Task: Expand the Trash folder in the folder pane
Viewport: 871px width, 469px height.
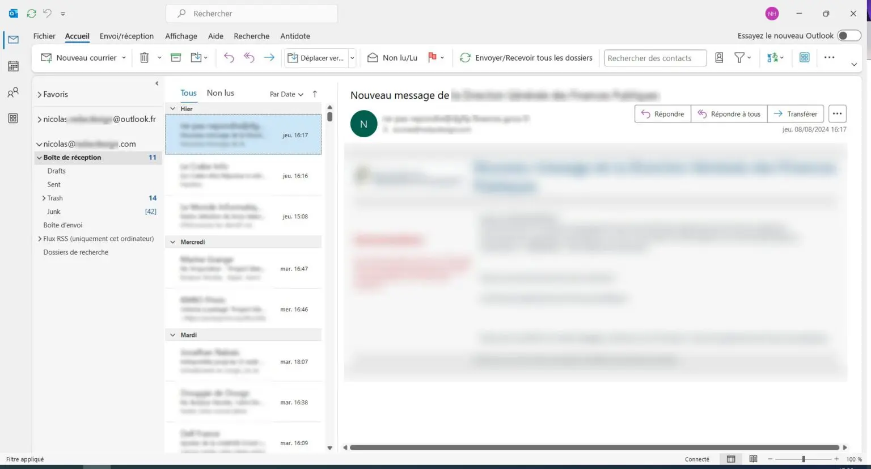Action: point(44,198)
